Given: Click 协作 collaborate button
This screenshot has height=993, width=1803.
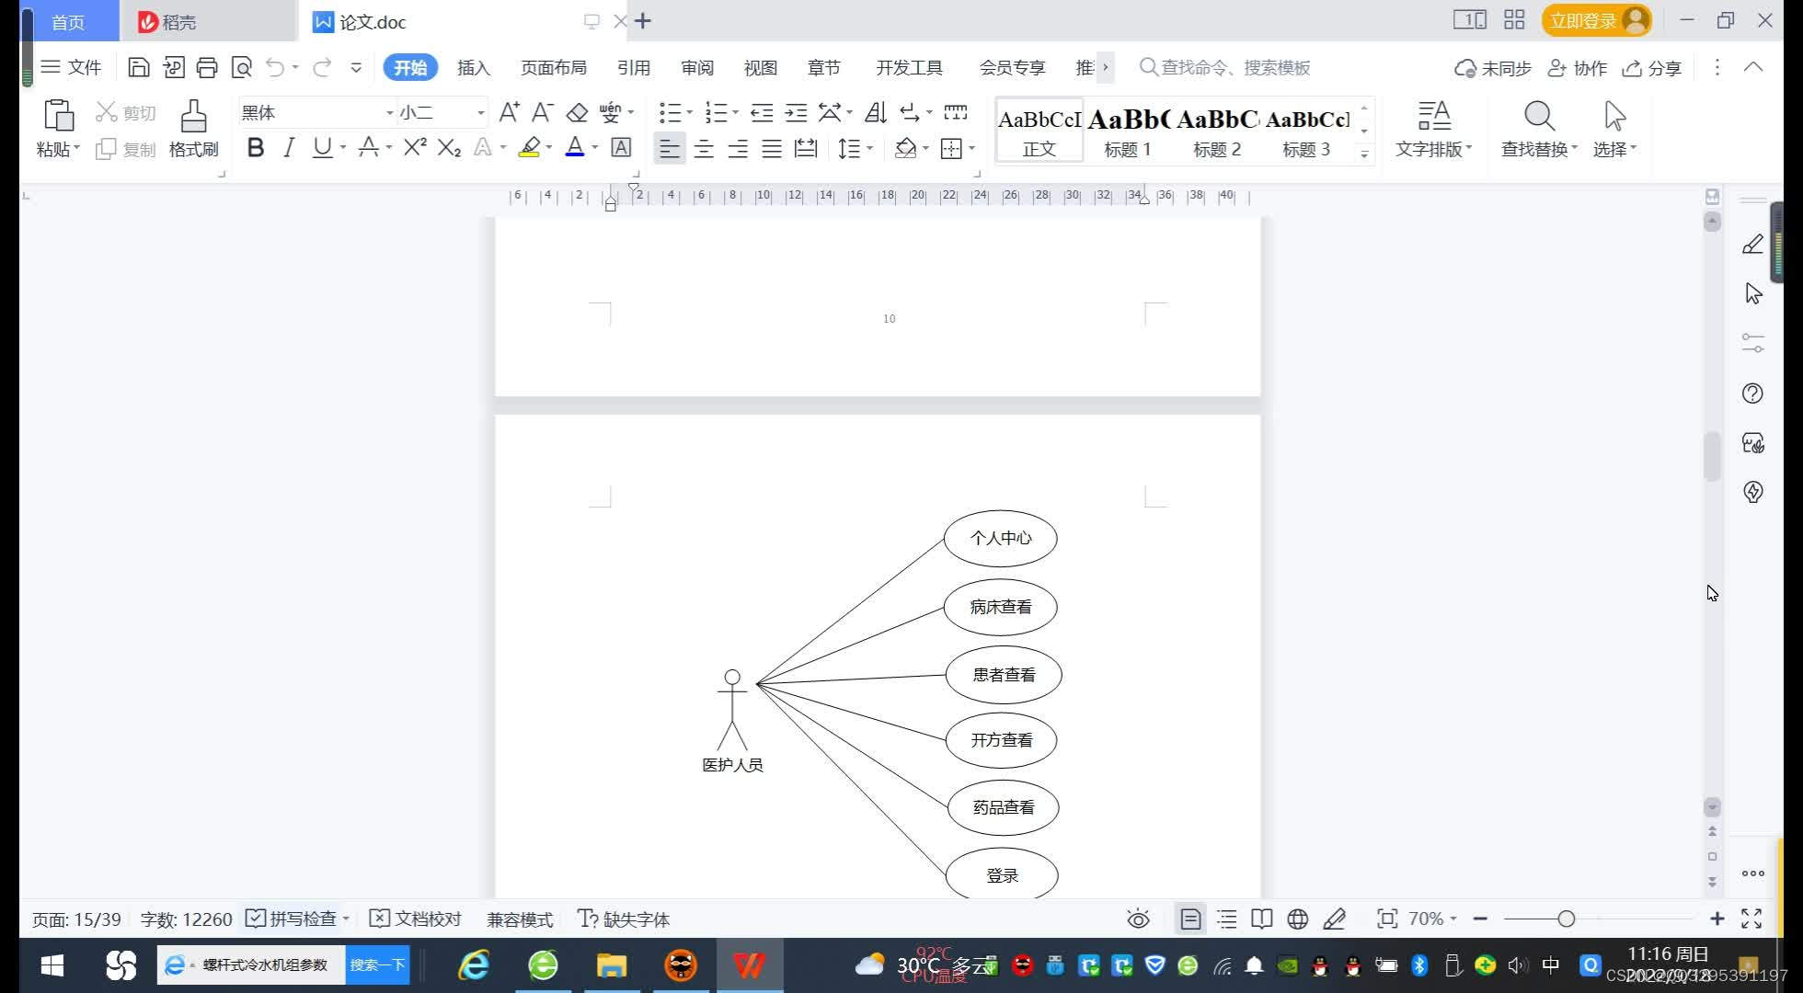Looking at the screenshot, I should coord(1578,68).
